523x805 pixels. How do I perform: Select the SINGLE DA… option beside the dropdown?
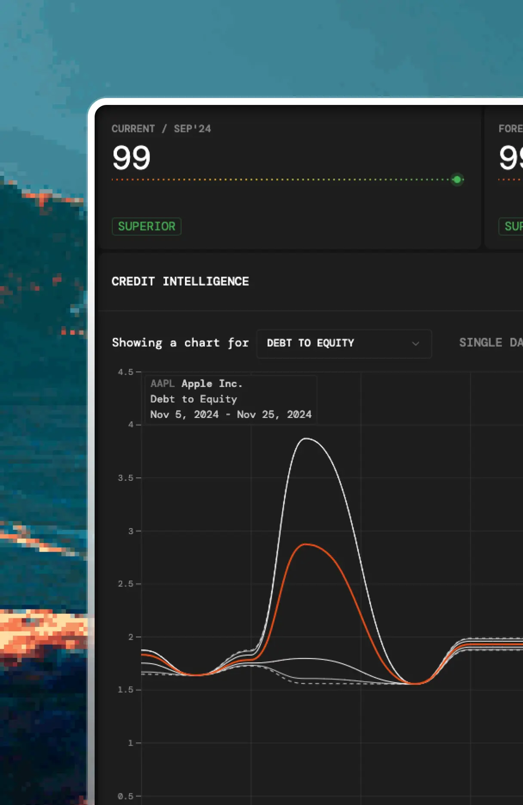tap(491, 343)
